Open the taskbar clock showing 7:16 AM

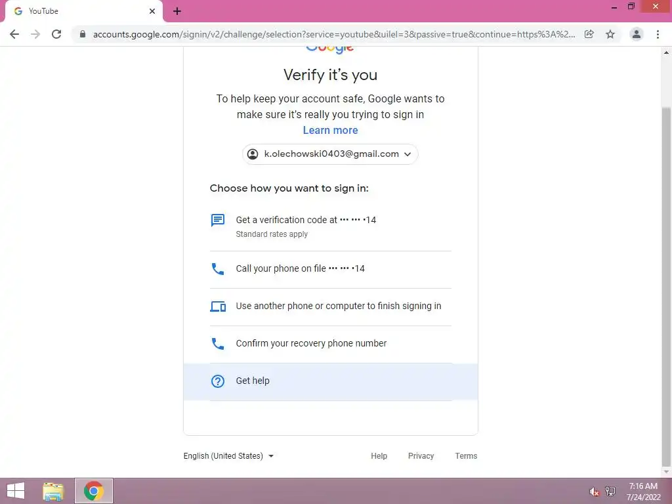pyautogui.click(x=643, y=492)
